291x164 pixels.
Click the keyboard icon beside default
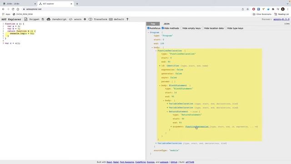[111, 19]
